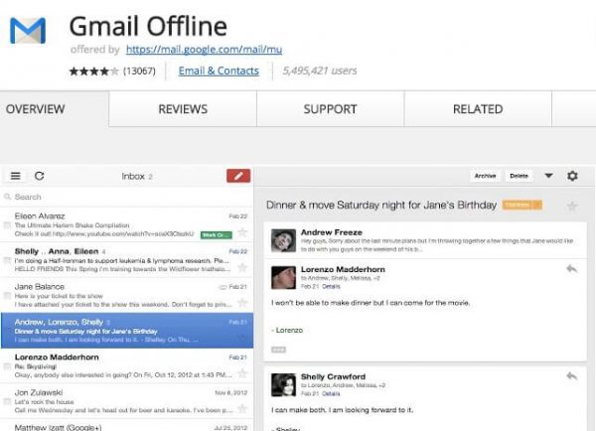
Task: Switch to the REVIEWS tab
Action: (x=183, y=109)
